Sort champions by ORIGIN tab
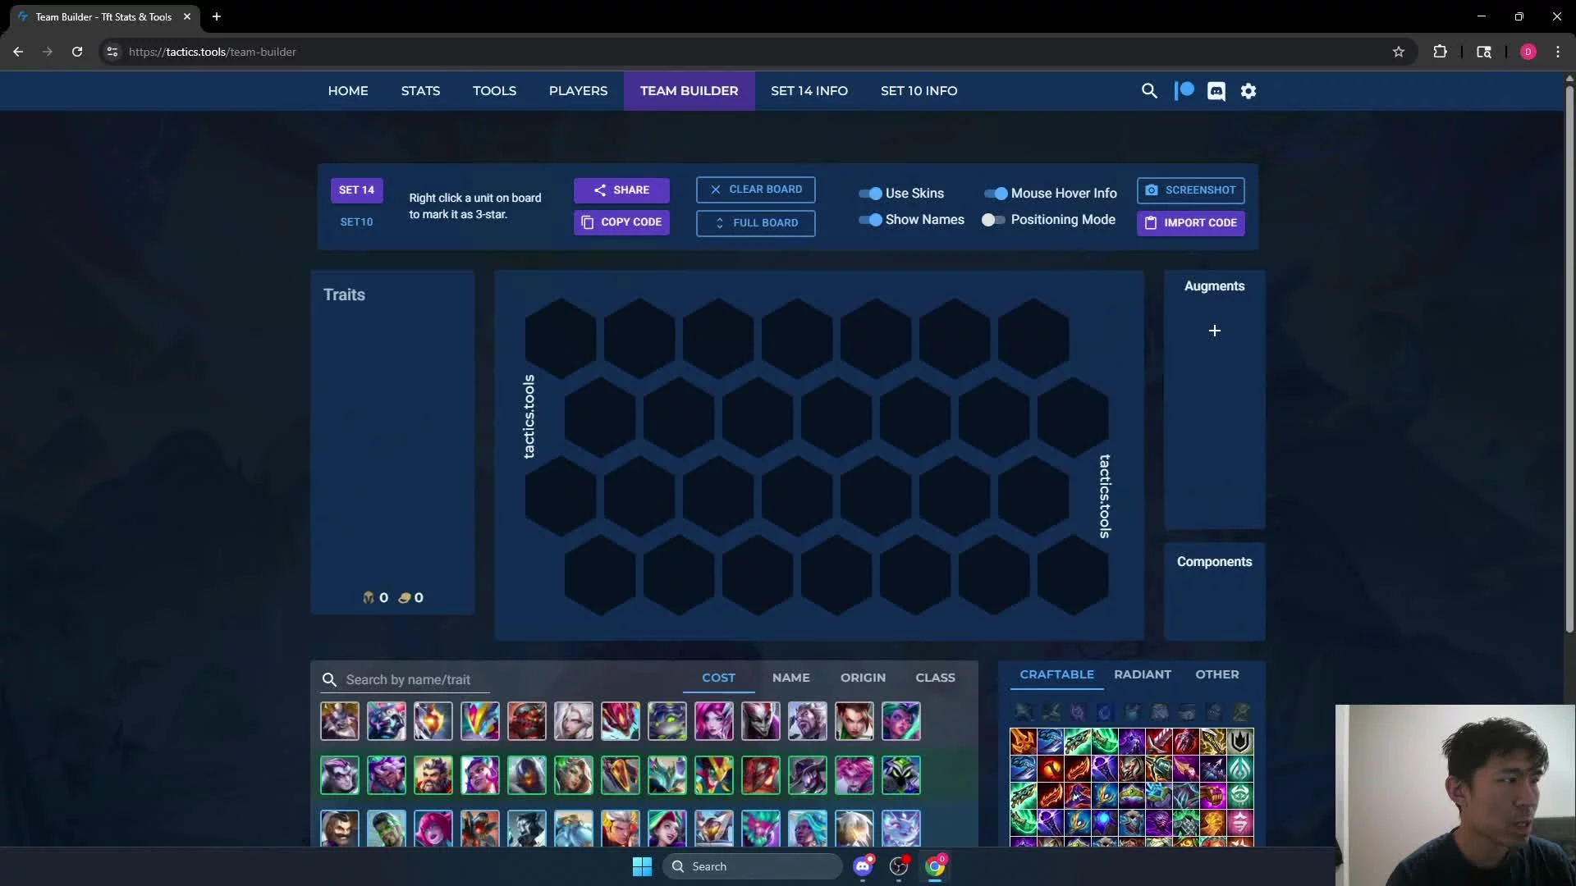 coord(863,678)
